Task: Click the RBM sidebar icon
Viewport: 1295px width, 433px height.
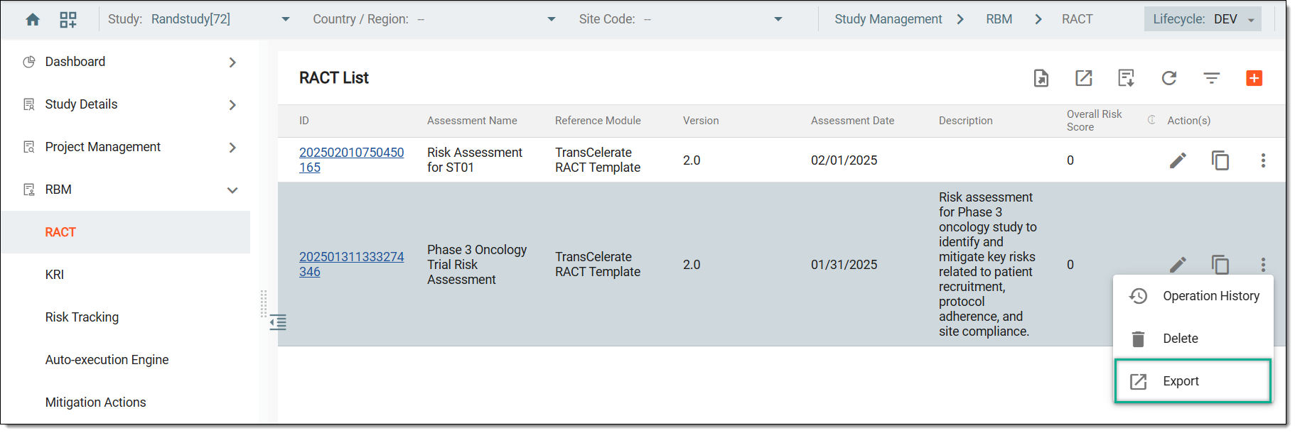Action: click(29, 190)
